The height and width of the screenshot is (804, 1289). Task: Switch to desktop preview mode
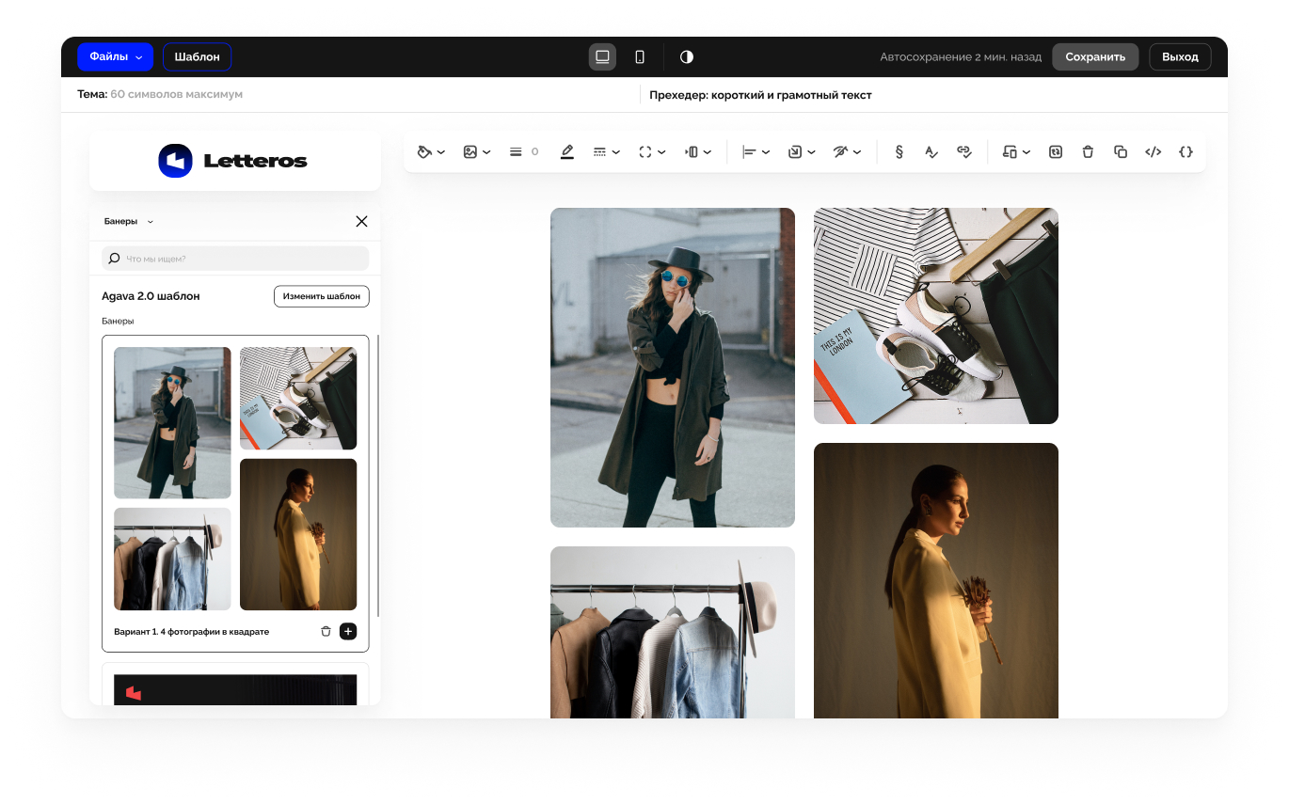(602, 56)
